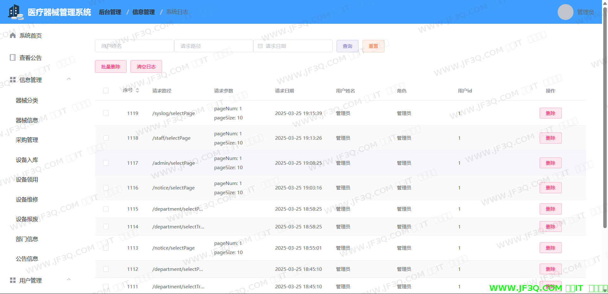Collapse the 用户管理 menu chevron
The height and width of the screenshot is (294, 608).
click(x=69, y=280)
